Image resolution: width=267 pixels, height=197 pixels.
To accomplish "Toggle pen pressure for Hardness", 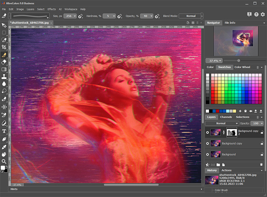I will (x=120, y=16).
